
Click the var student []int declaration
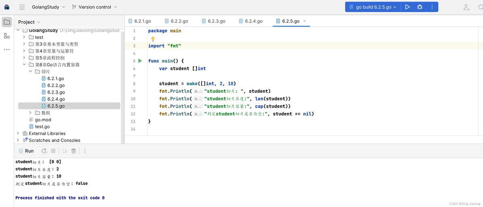[x=182, y=68]
